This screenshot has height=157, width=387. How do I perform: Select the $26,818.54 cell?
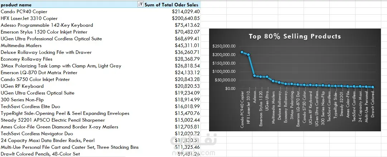(187, 66)
